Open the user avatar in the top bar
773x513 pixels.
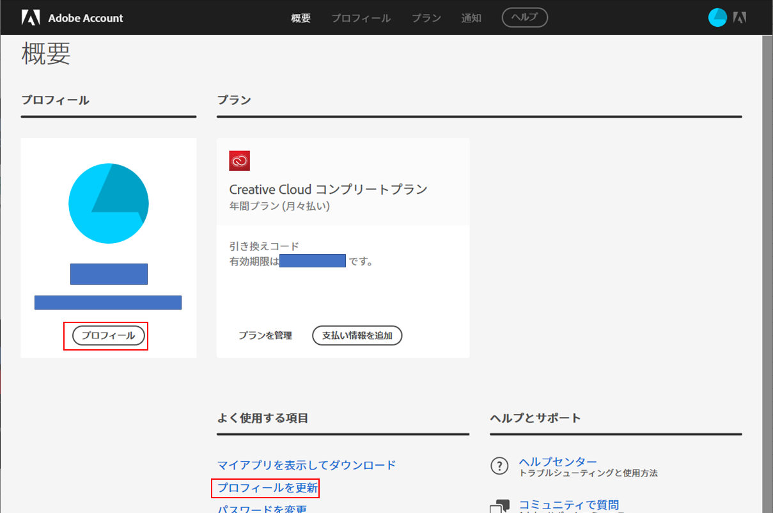718,17
